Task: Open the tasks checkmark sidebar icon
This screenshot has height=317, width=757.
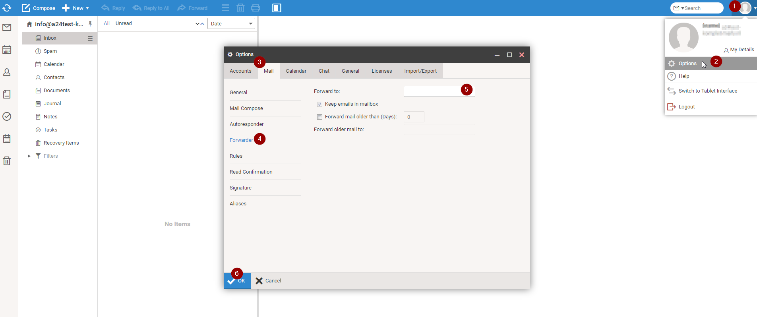Action: pos(7,116)
